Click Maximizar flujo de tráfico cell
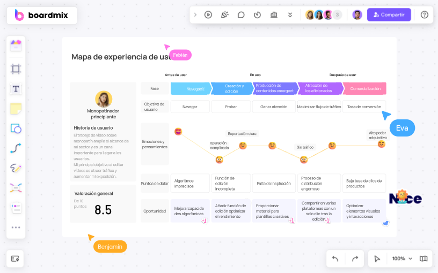 click(319, 107)
